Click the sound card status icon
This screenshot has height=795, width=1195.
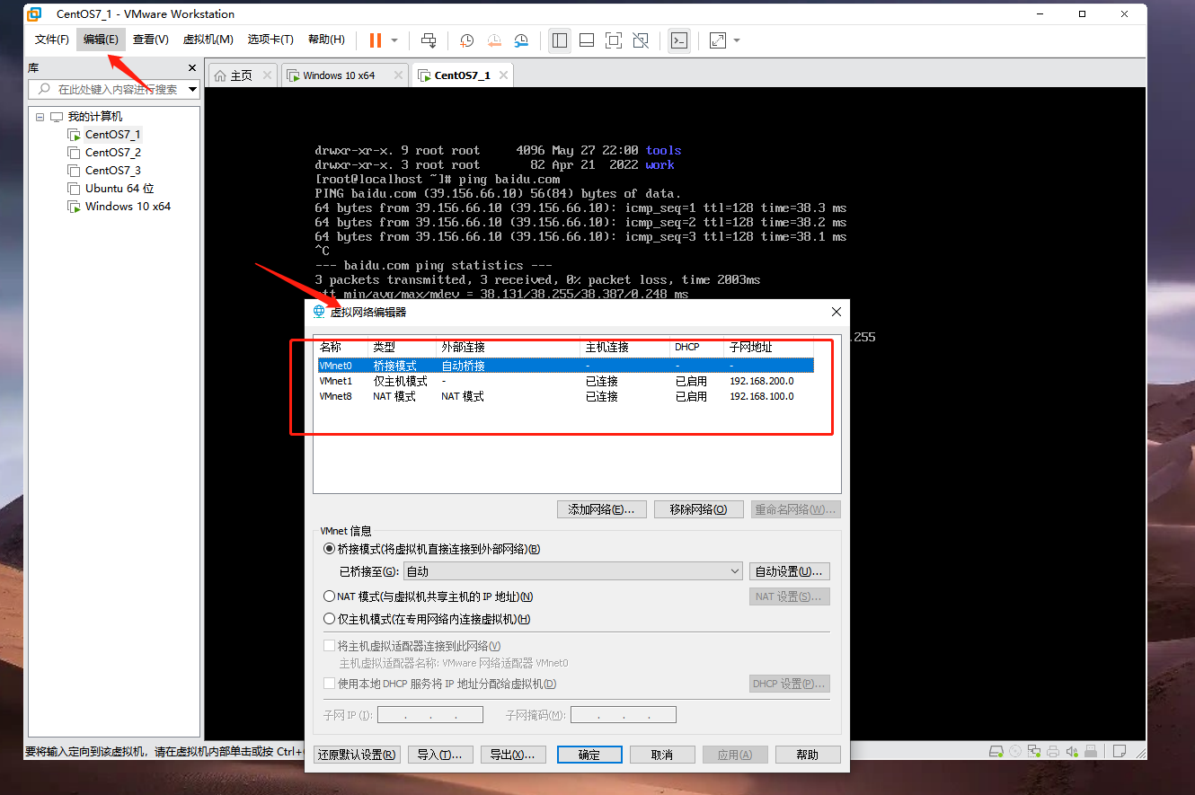[x=1071, y=751]
